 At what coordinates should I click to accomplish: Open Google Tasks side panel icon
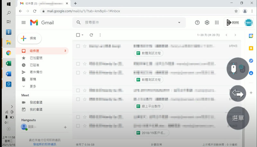251,61
